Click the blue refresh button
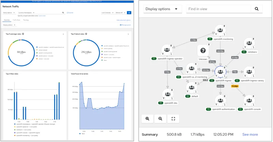 129,13
